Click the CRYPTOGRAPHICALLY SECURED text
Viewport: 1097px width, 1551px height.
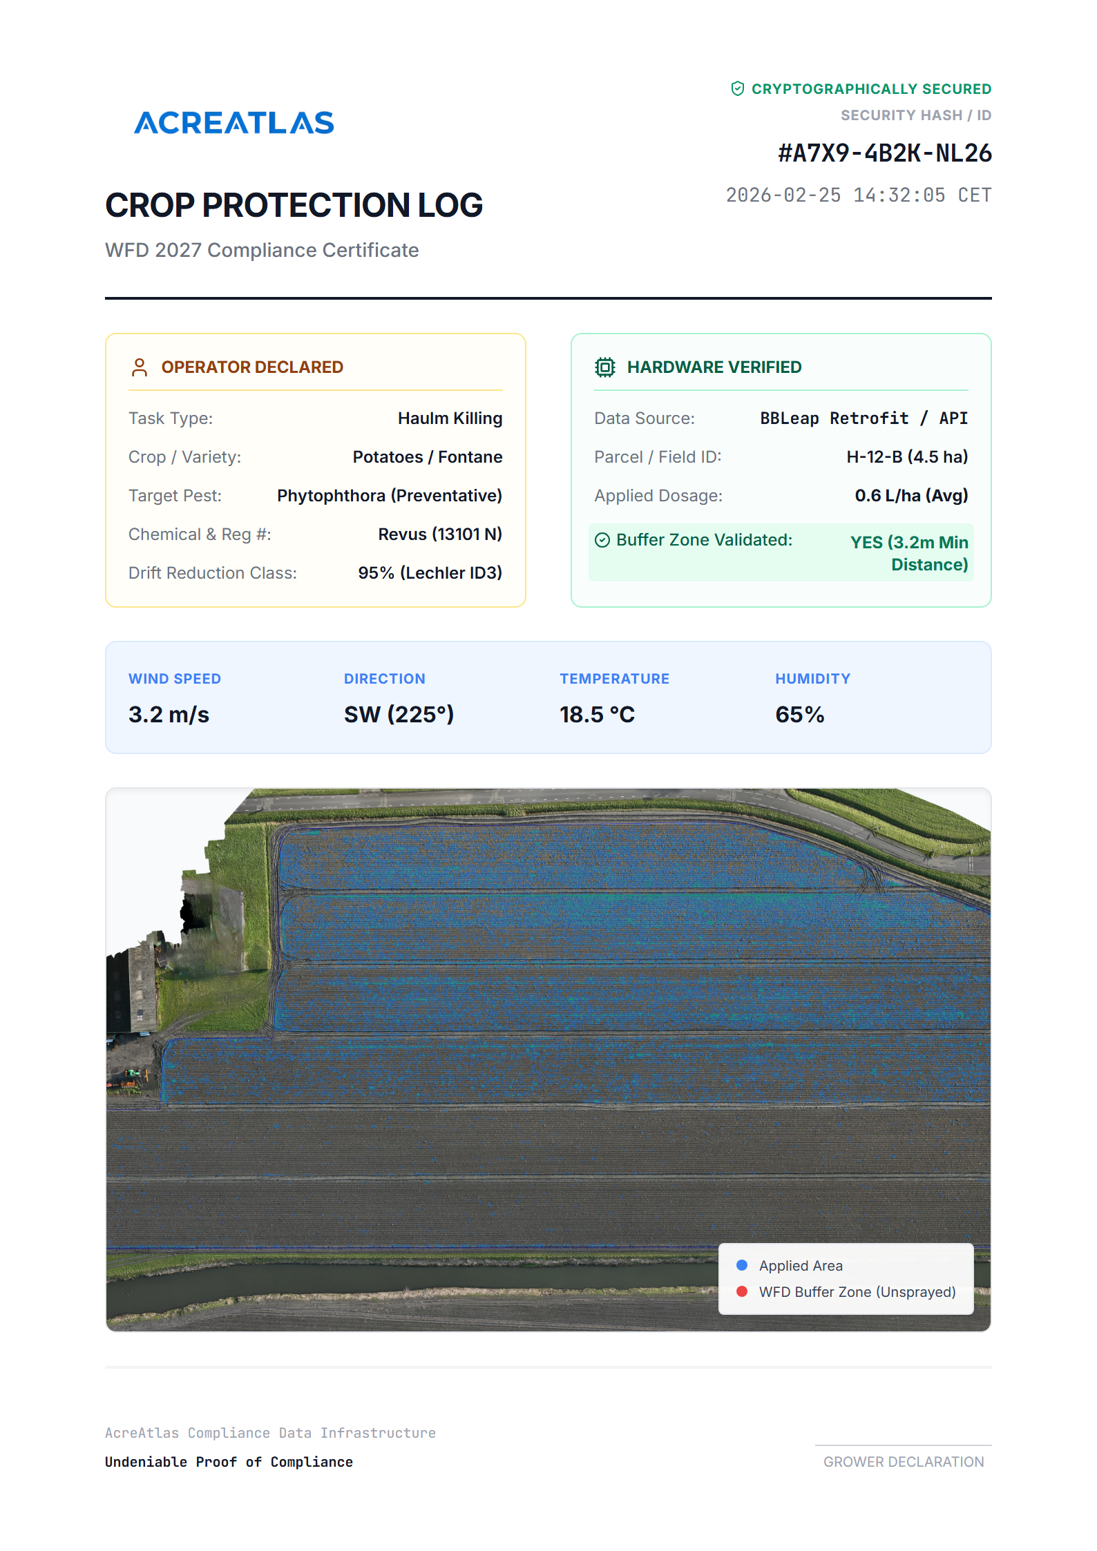[872, 89]
